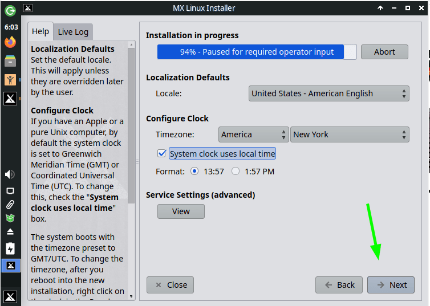430x306 pixels.
Task: Click the Localization Defaults help heading
Action: 72,49
